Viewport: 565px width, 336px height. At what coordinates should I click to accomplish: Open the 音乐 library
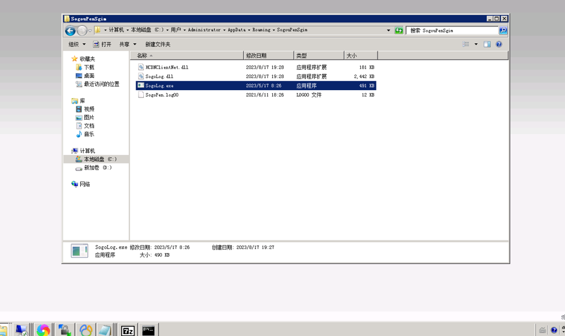point(85,134)
